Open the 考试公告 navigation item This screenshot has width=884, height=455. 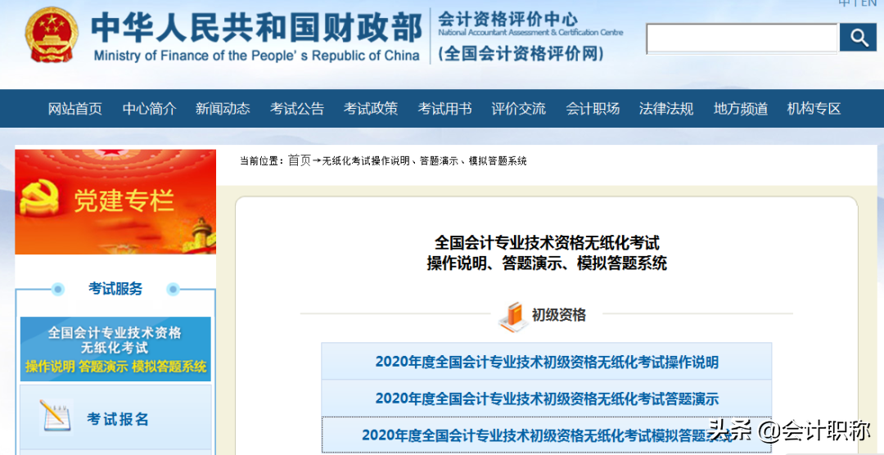[297, 108]
